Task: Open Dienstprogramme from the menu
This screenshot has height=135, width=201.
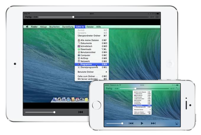Action: [92, 67]
